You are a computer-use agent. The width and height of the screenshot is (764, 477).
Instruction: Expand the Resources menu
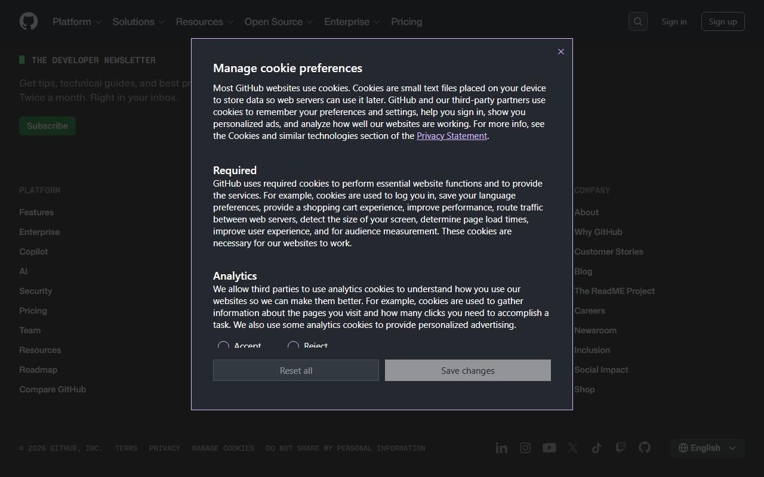tap(205, 21)
